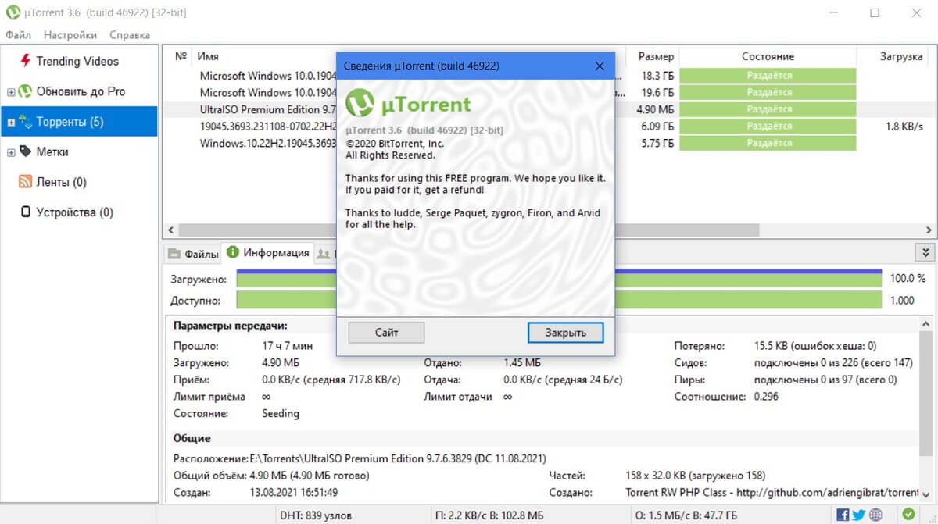The image size is (938, 524).
Task: Click the Раздаётся status bar for the 6.09 ГБ torrent
Action: [x=768, y=126]
